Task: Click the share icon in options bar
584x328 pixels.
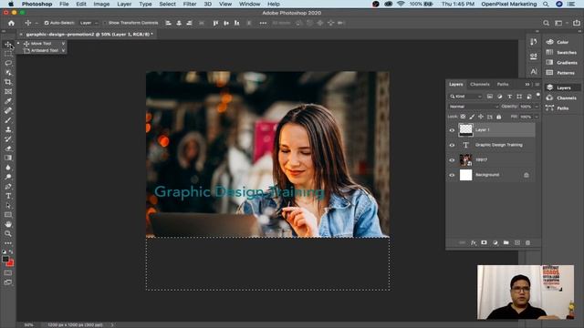Action: [x=577, y=23]
